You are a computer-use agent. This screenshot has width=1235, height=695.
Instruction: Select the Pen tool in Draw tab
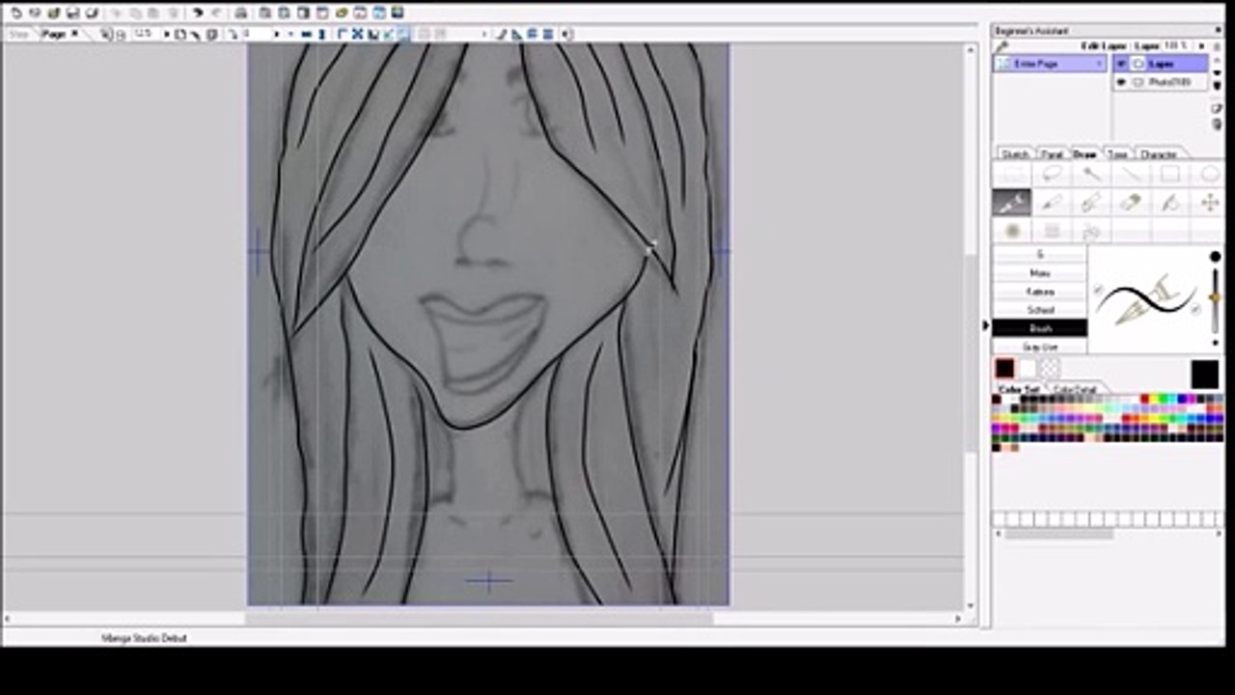point(1012,203)
